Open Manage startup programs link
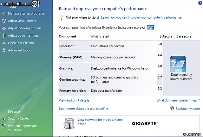The height and width of the screenshot is (137, 203). coord(26,13)
